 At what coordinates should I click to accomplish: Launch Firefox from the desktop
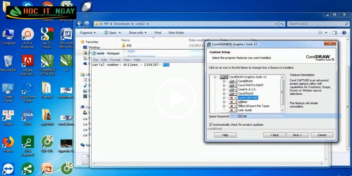(x=8, y=144)
